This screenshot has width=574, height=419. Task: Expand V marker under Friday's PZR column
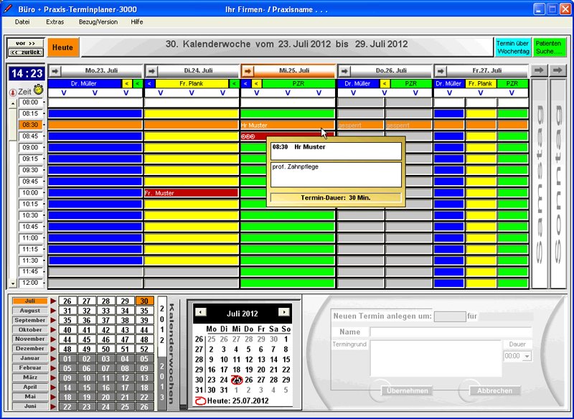tap(512, 93)
